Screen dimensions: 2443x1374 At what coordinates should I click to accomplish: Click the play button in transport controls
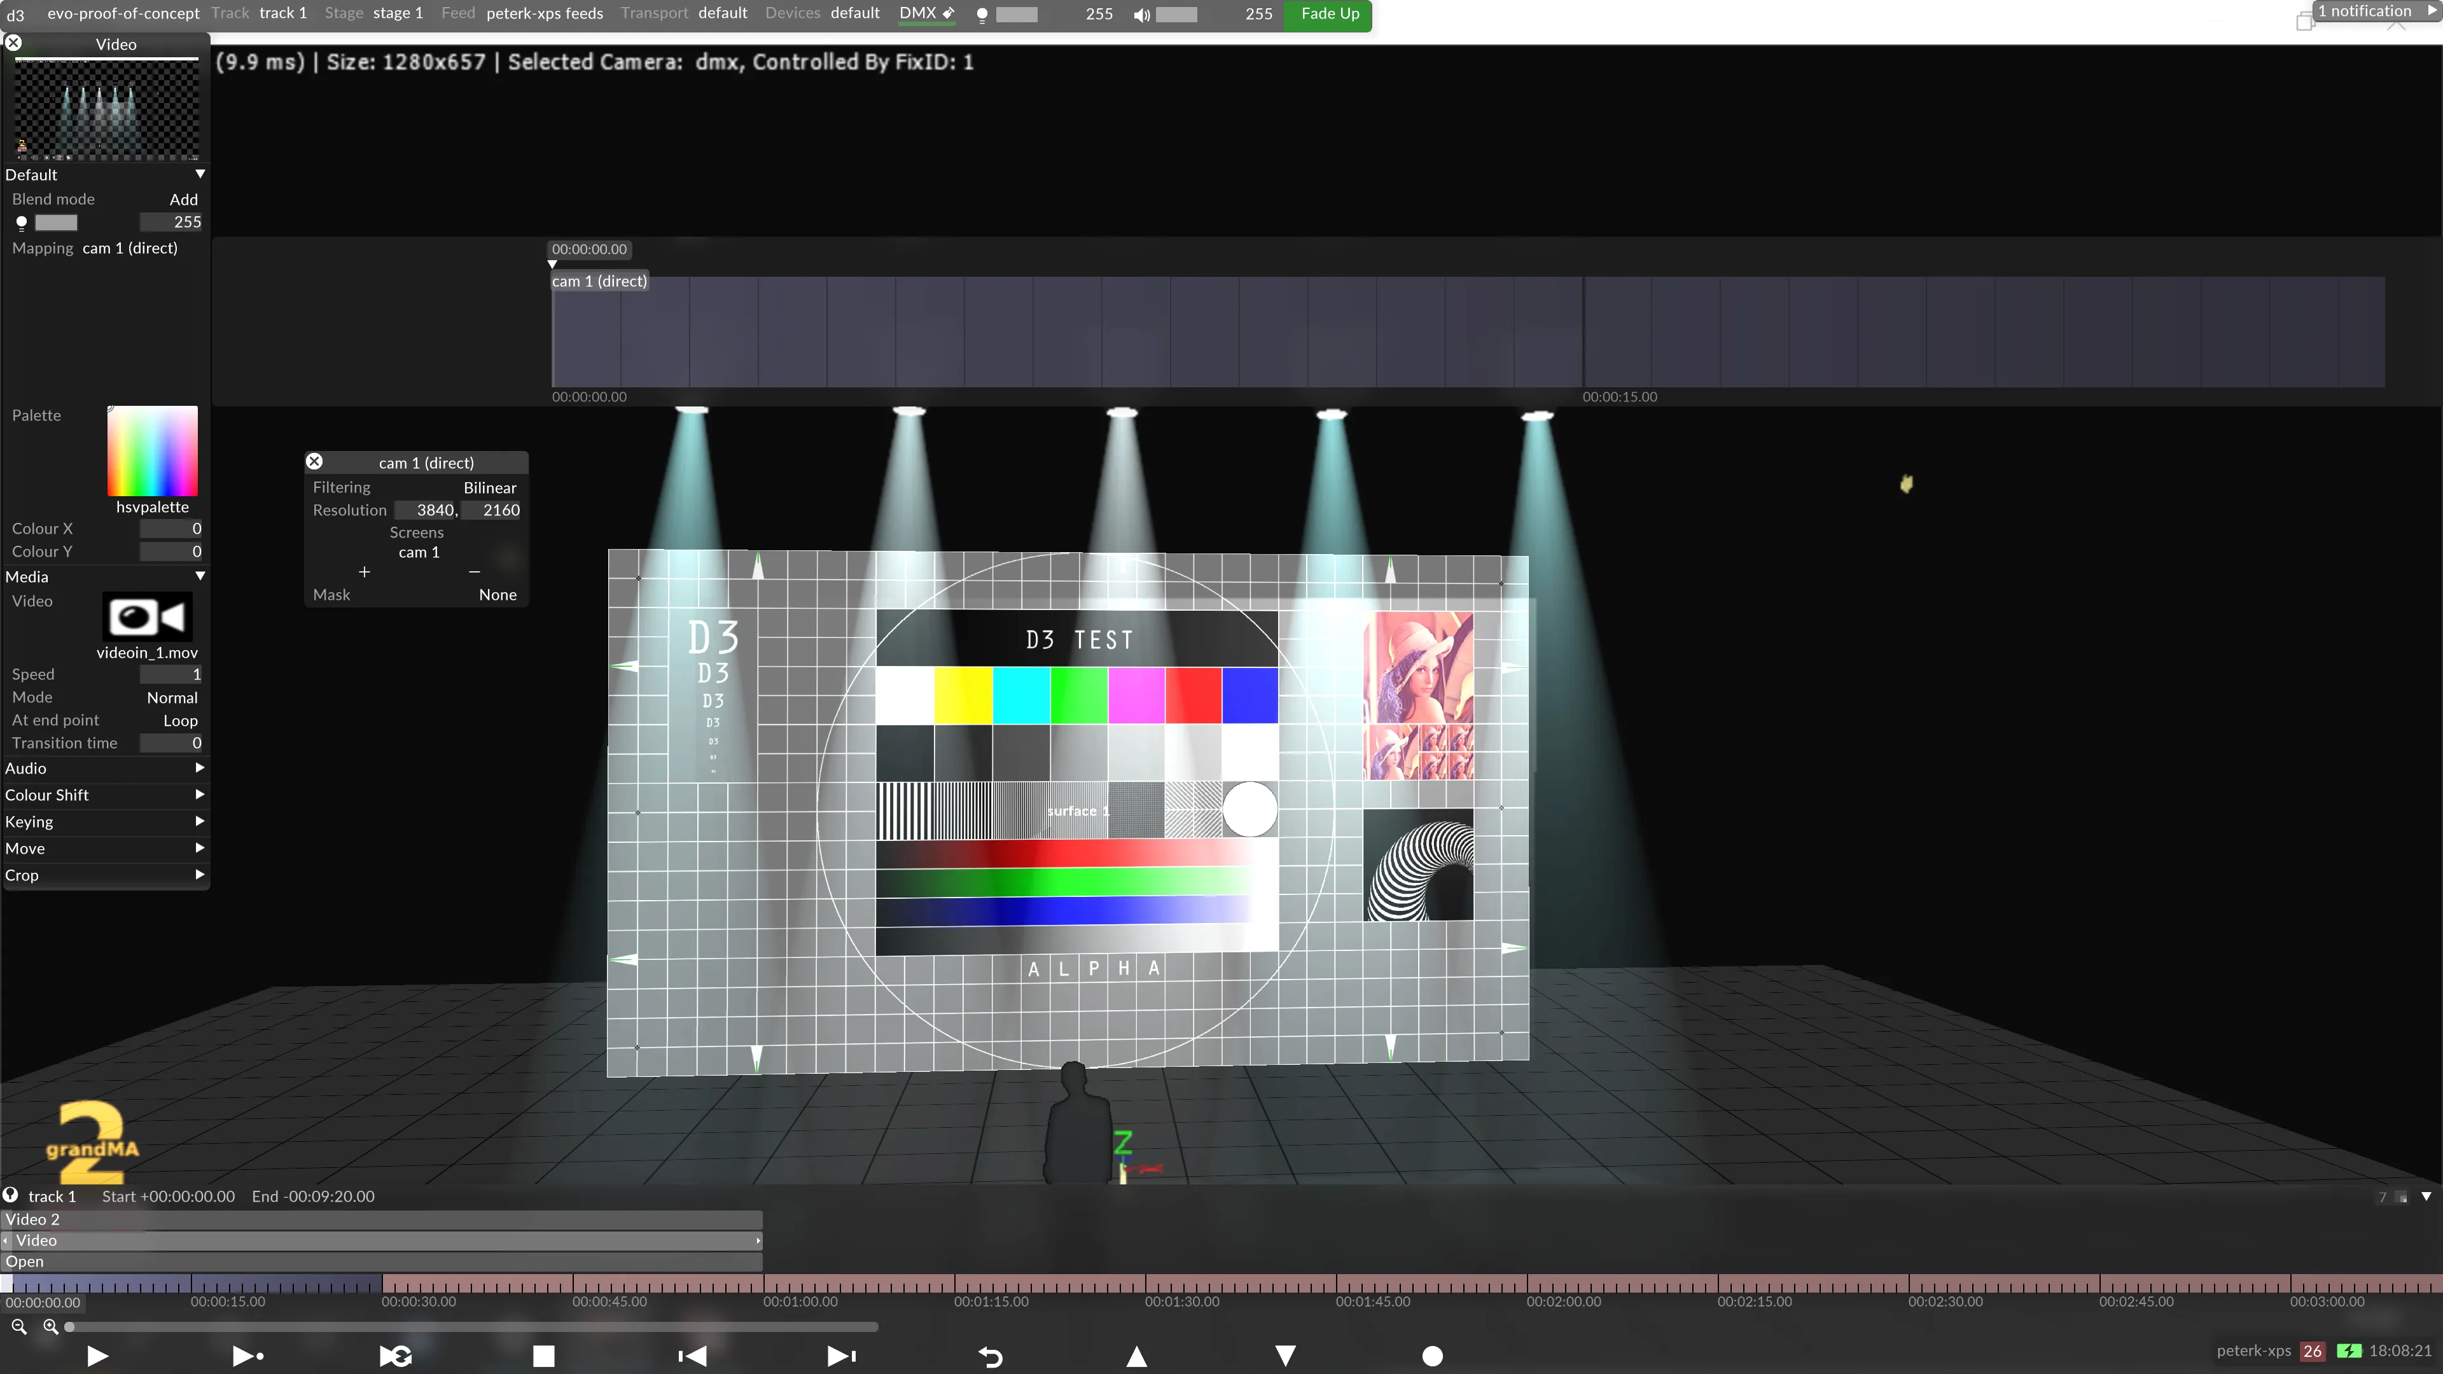point(95,1356)
